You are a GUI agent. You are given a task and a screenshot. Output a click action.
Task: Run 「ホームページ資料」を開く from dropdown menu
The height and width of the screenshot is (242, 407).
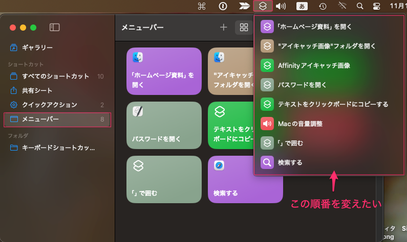pyautogui.click(x=314, y=27)
